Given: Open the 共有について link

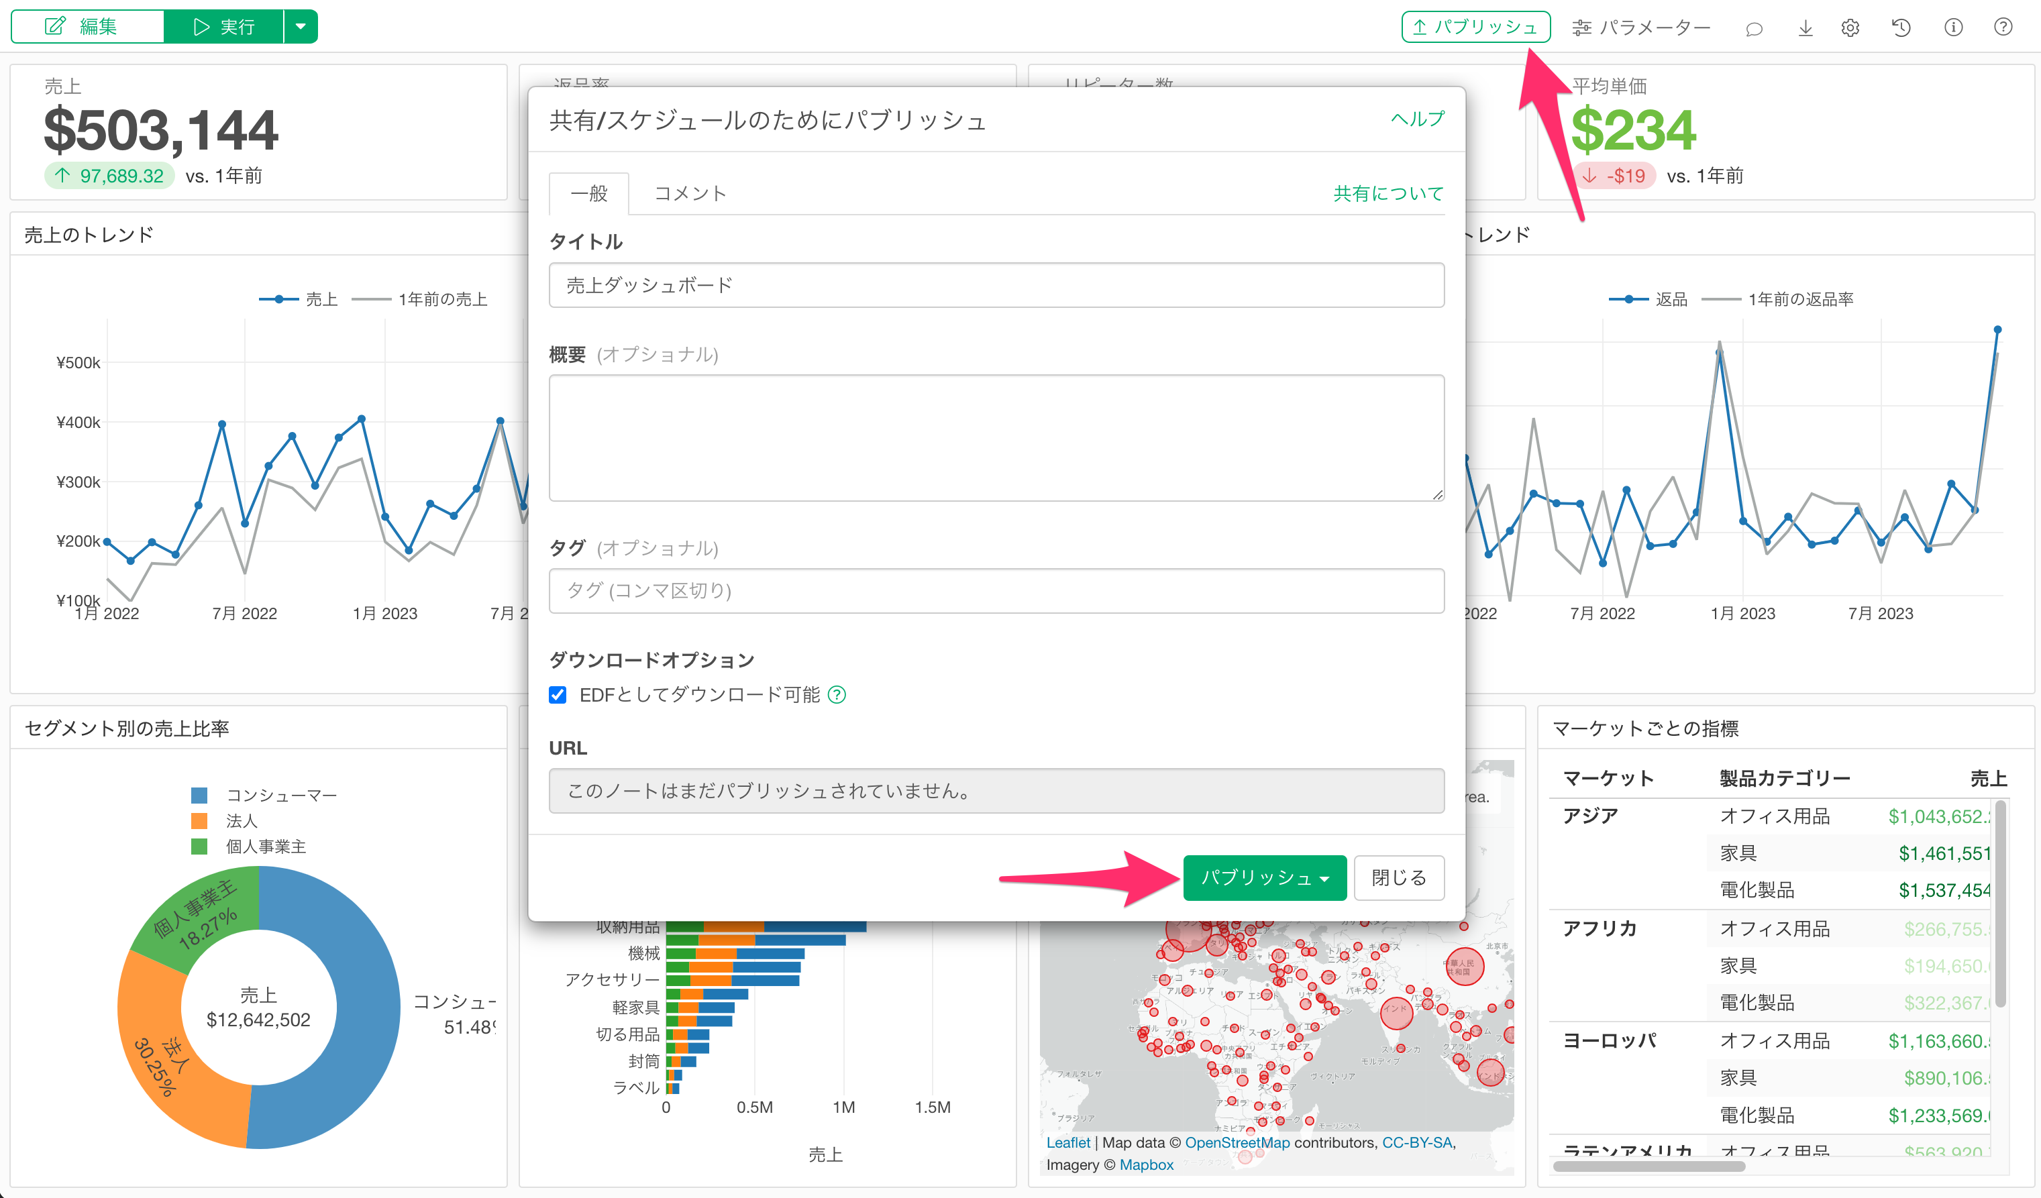Looking at the screenshot, I should (x=1388, y=193).
